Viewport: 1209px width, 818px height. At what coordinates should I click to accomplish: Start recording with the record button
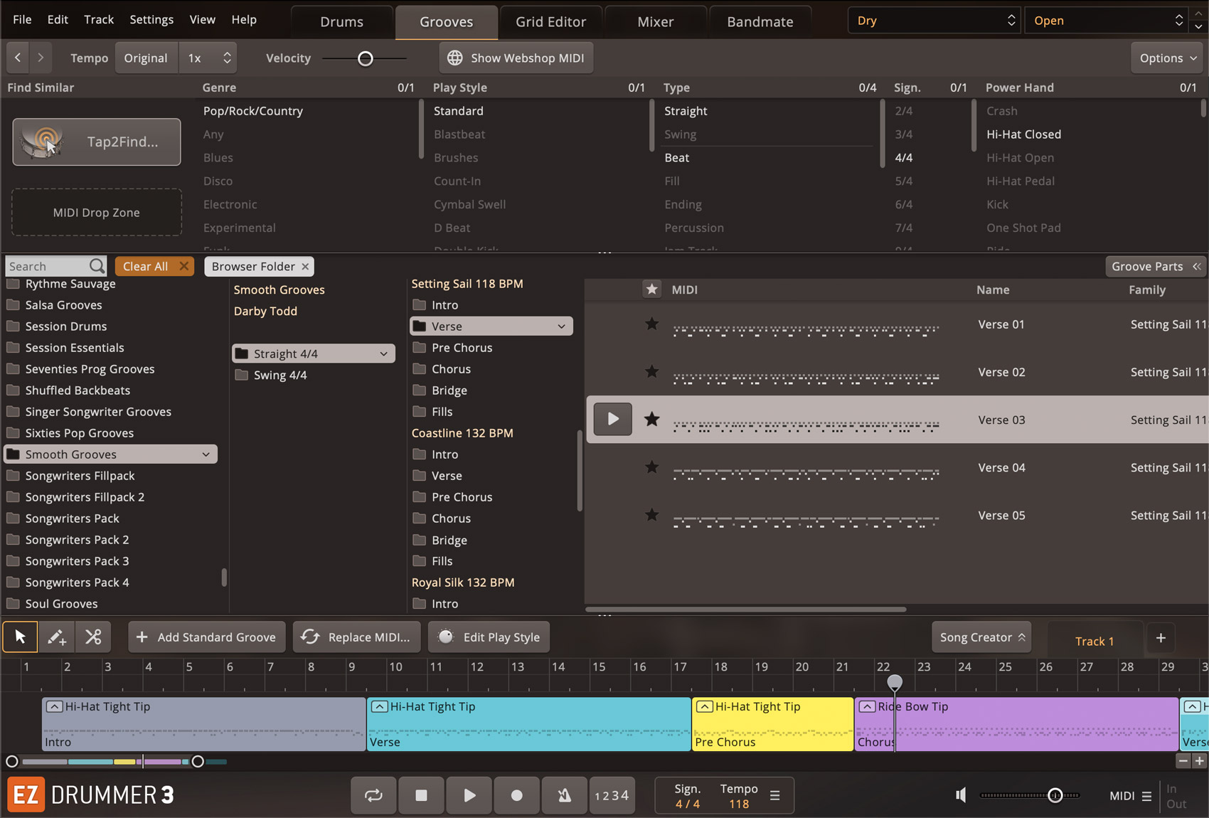point(516,795)
